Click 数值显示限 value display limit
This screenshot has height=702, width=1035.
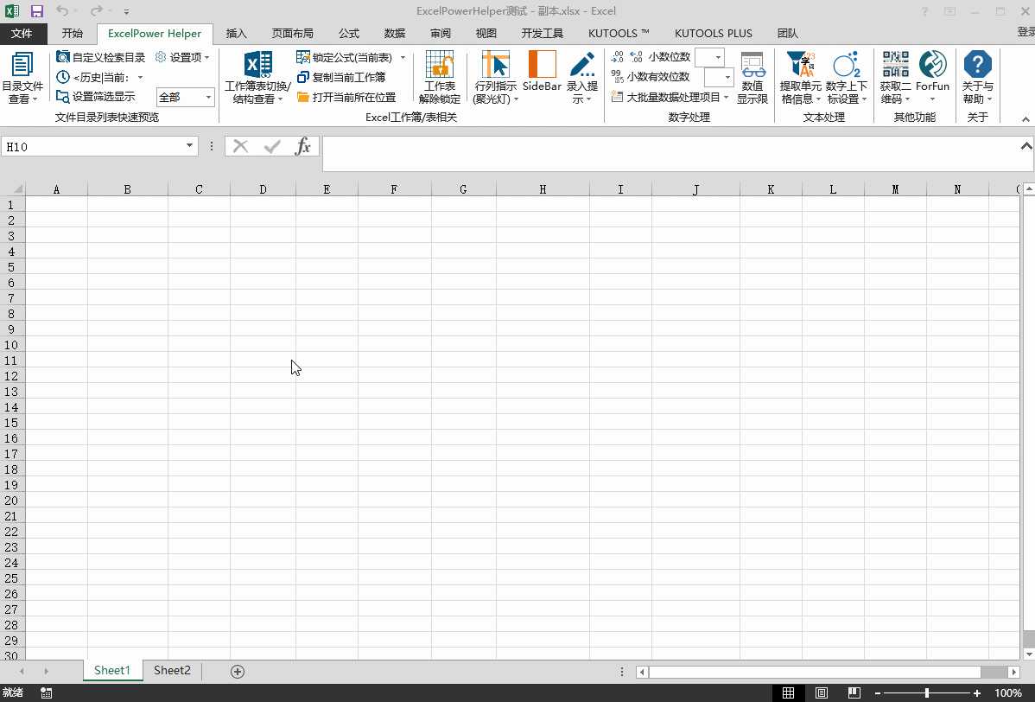point(752,78)
